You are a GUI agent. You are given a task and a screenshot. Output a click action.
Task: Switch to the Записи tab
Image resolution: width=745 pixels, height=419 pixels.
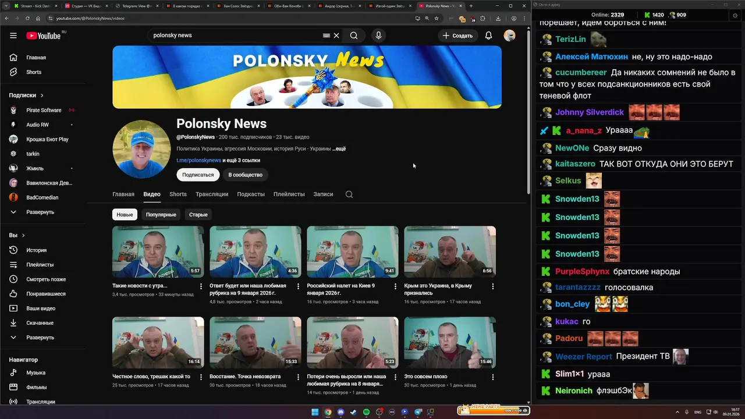pyautogui.click(x=323, y=194)
